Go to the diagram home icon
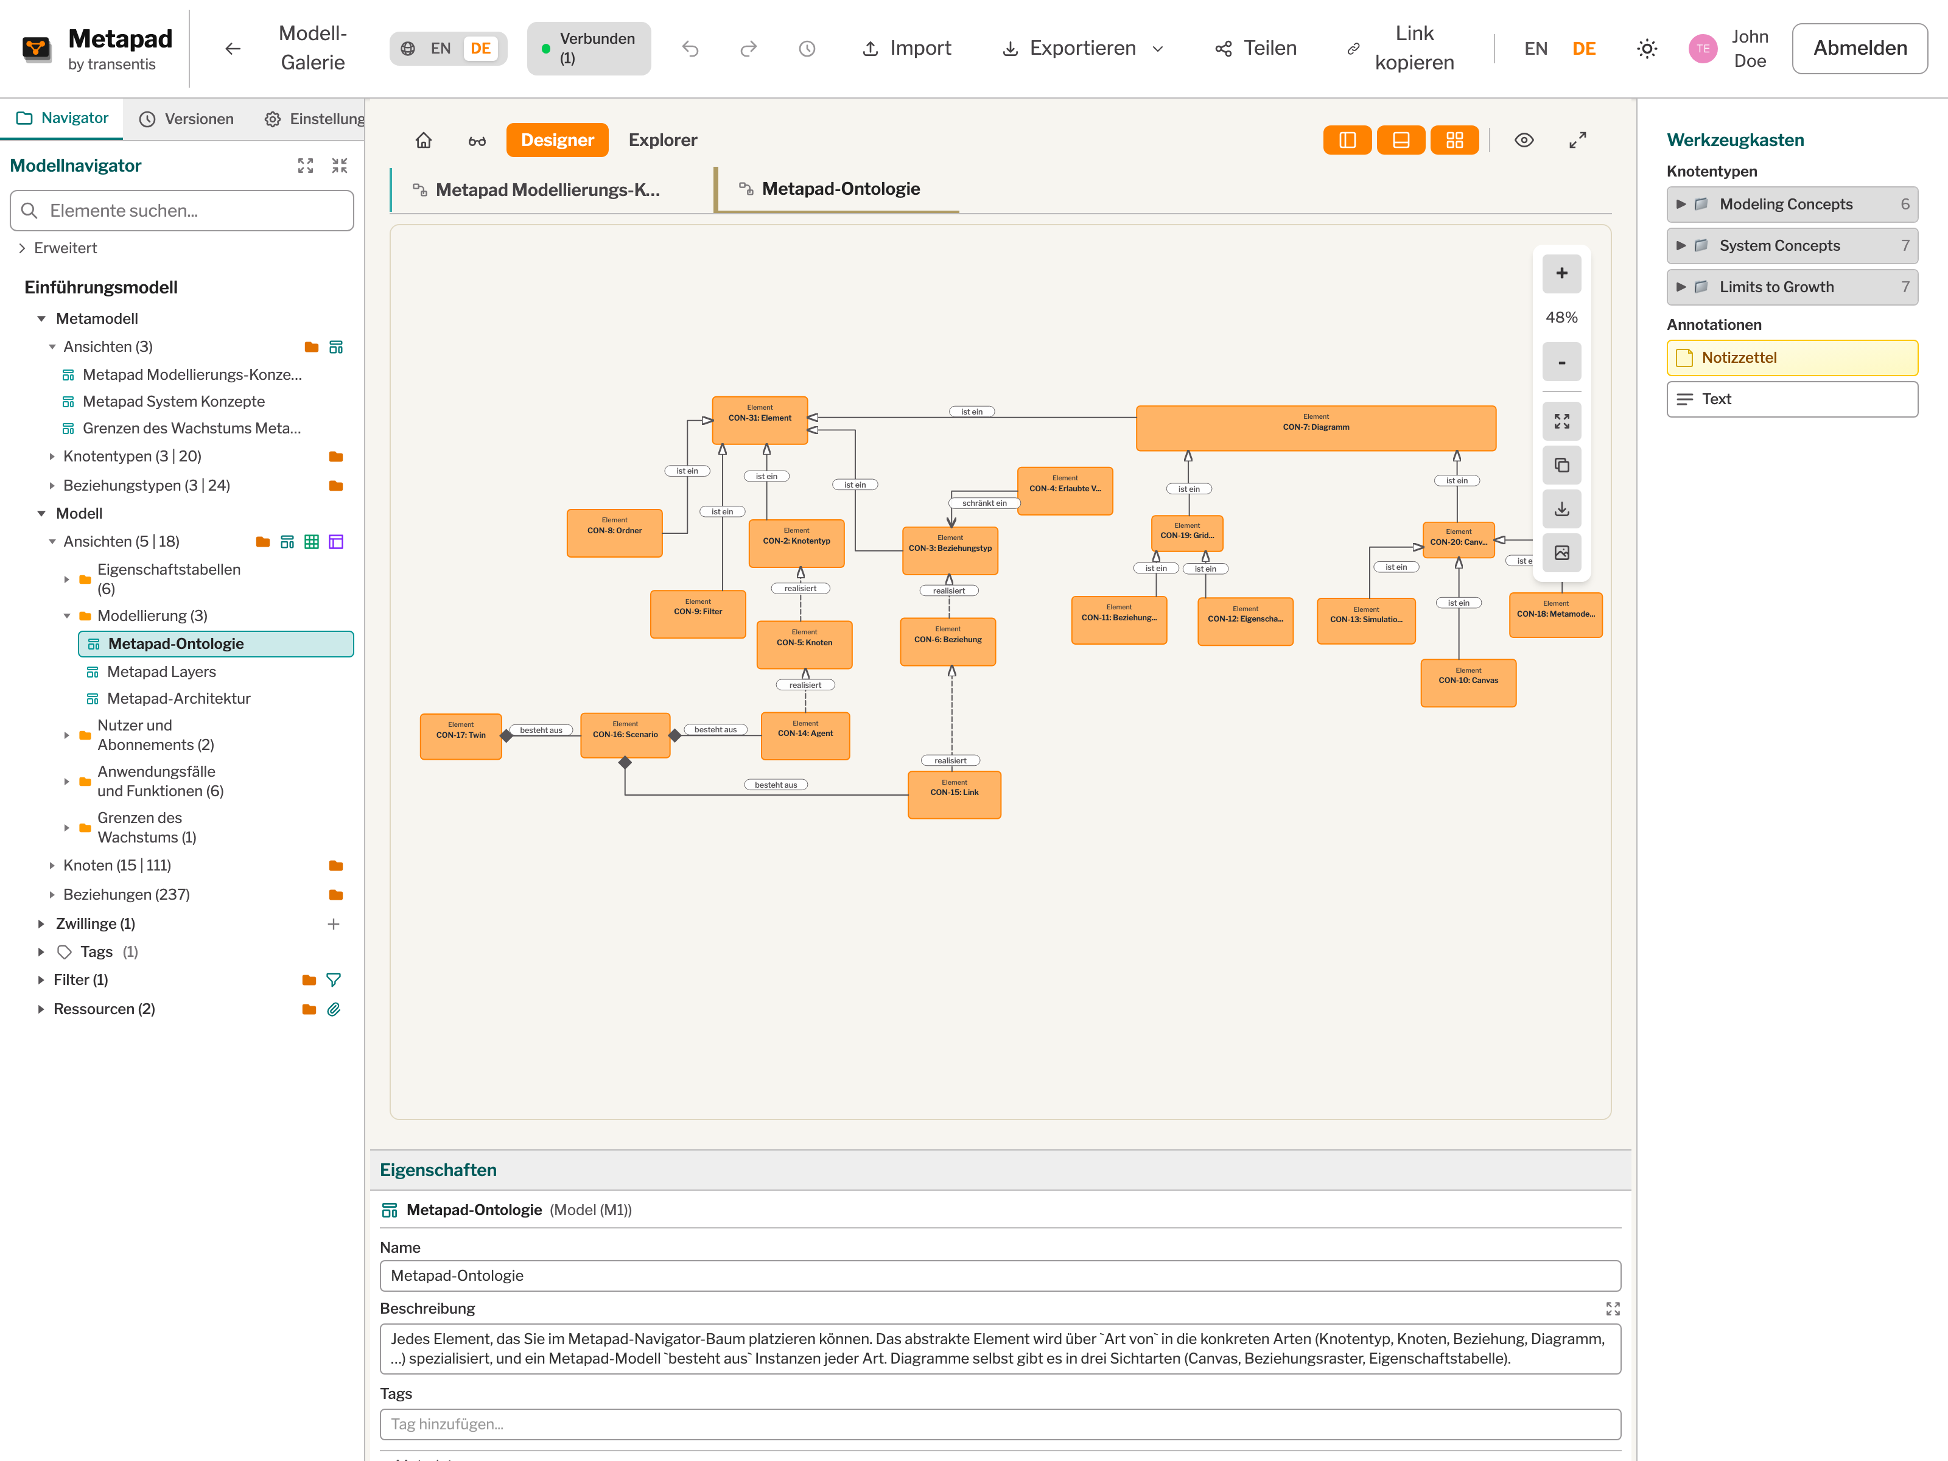This screenshot has height=1461, width=1948. click(424, 140)
